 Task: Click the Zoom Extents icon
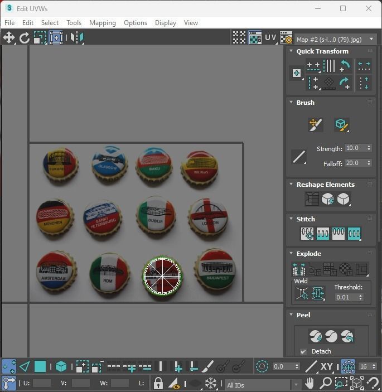click(357, 383)
